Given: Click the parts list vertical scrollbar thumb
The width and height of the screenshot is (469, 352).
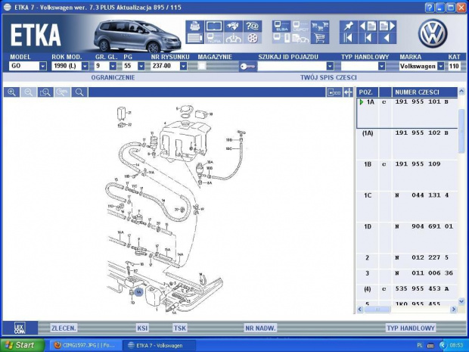Looking at the screenshot, I should [x=461, y=132].
